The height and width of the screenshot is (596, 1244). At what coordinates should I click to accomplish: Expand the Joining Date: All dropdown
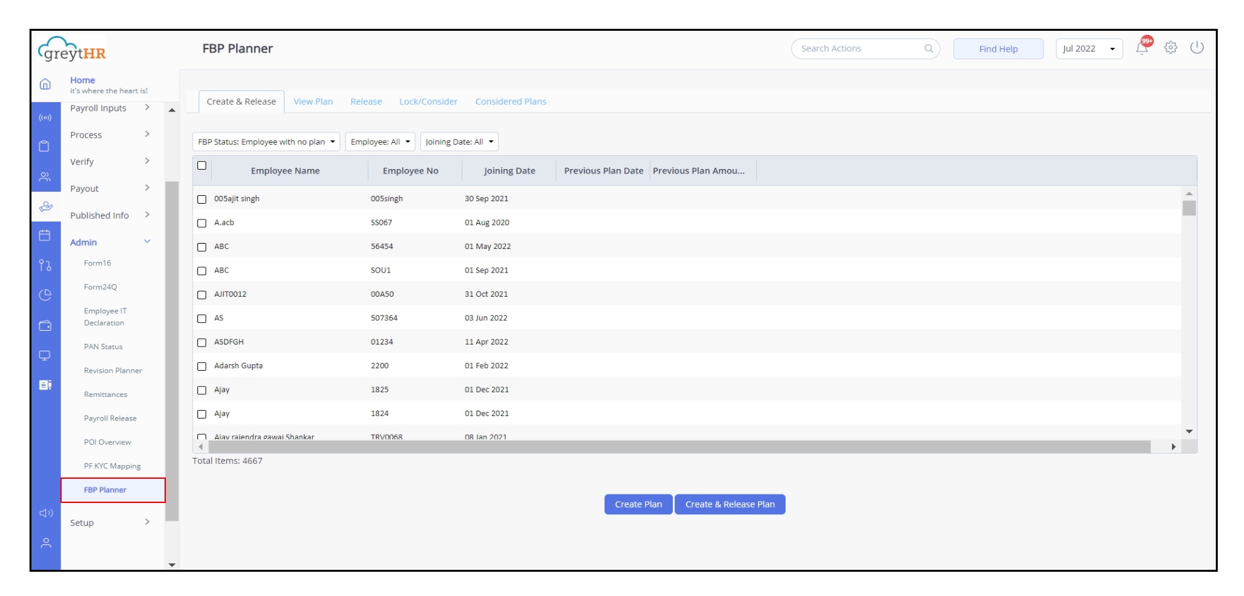[x=458, y=141]
